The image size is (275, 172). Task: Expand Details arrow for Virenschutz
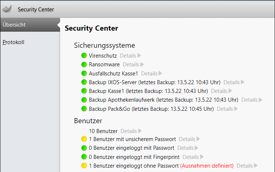[x=139, y=56]
